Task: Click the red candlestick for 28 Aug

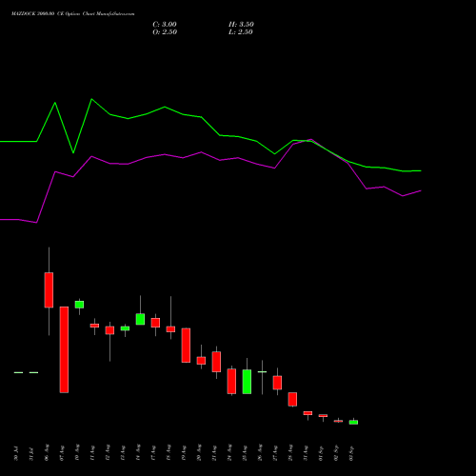Action: tap(292, 399)
